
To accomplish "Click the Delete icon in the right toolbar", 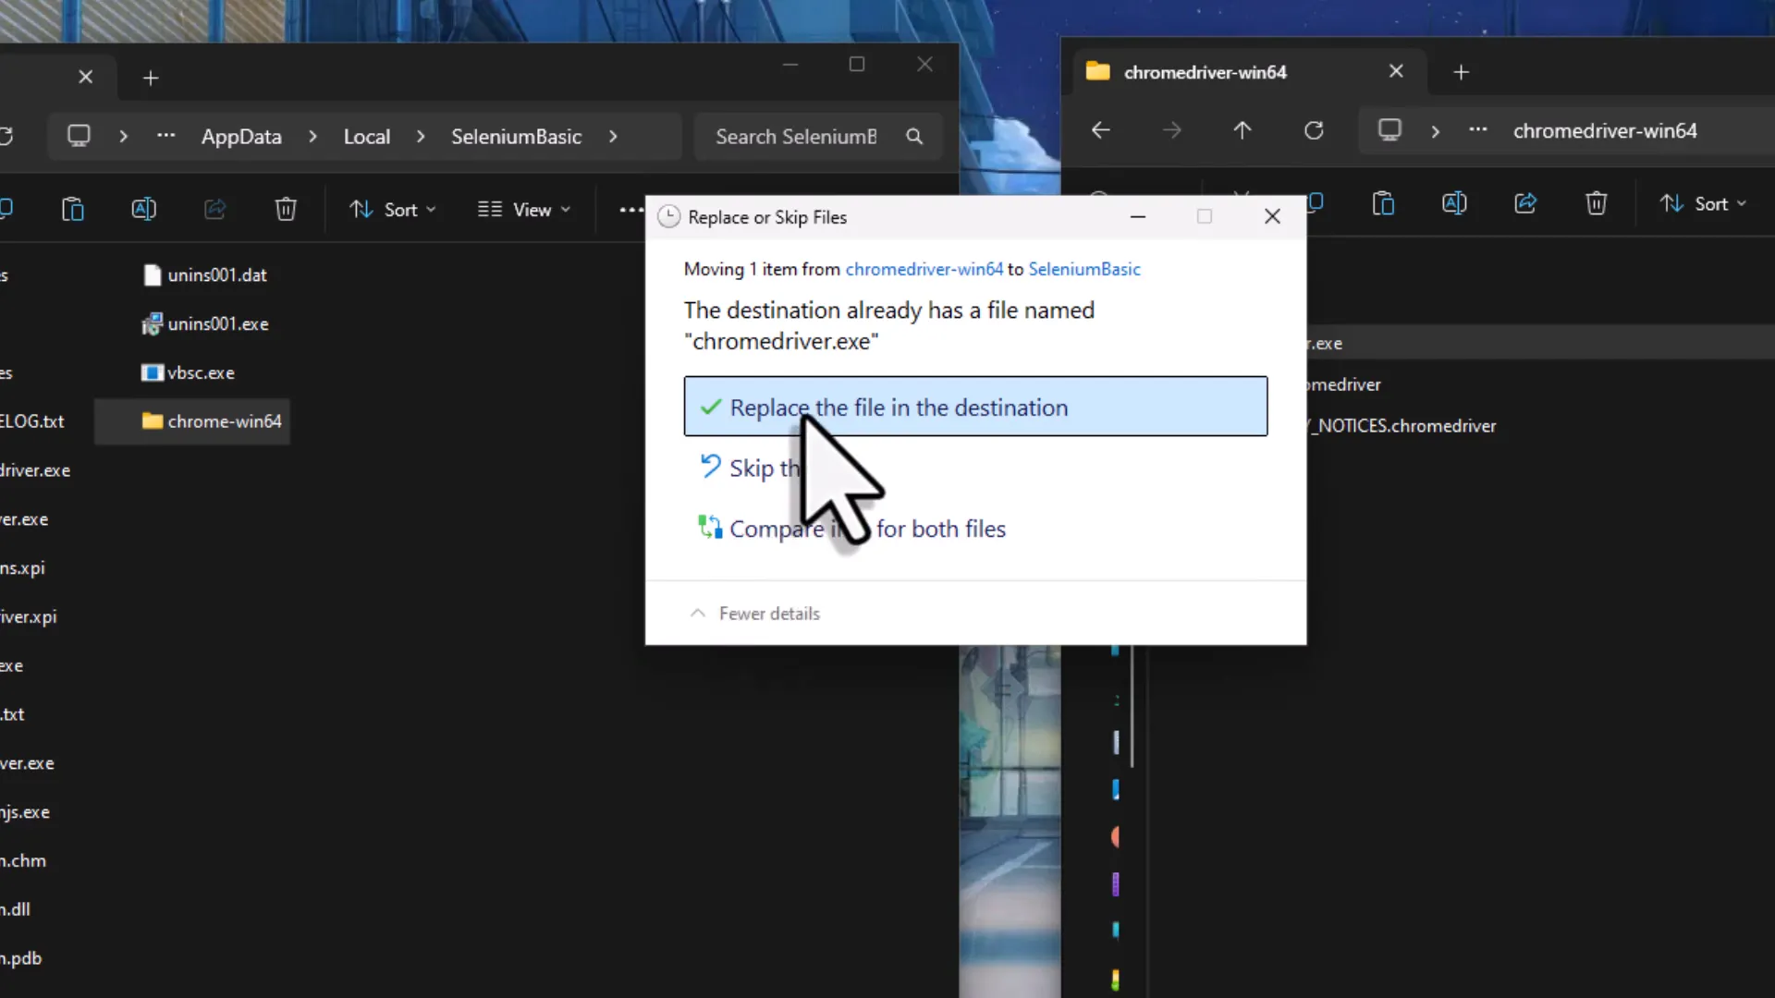I will [x=1597, y=203].
